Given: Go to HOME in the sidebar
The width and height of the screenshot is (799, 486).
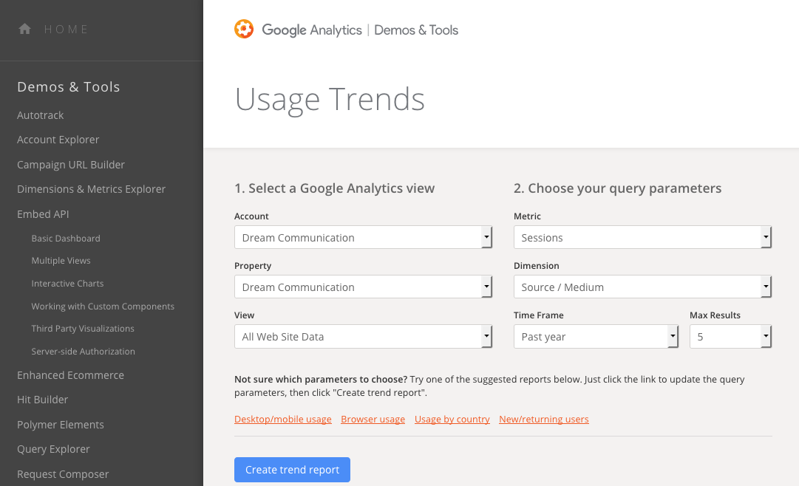Looking at the screenshot, I should pyautogui.click(x=67, y=29).
